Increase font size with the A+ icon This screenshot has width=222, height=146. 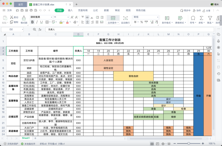coord(72,17)
